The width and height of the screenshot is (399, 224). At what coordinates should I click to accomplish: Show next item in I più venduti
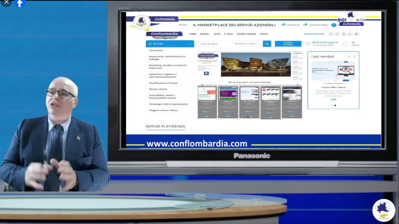point(354,56)
